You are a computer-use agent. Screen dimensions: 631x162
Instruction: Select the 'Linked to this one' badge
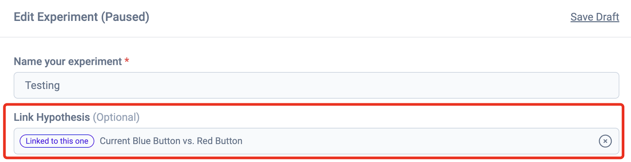point(57,141)
